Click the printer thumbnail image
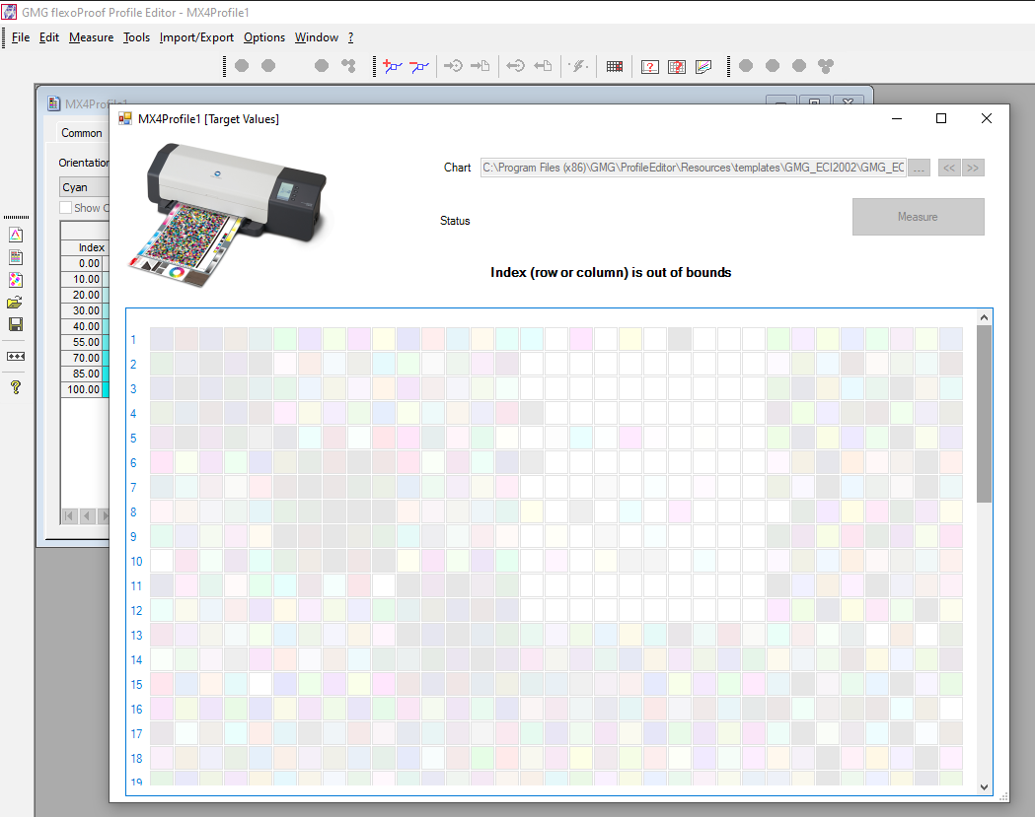Viewport: 1035px width, 817px height. pos(228,214)
